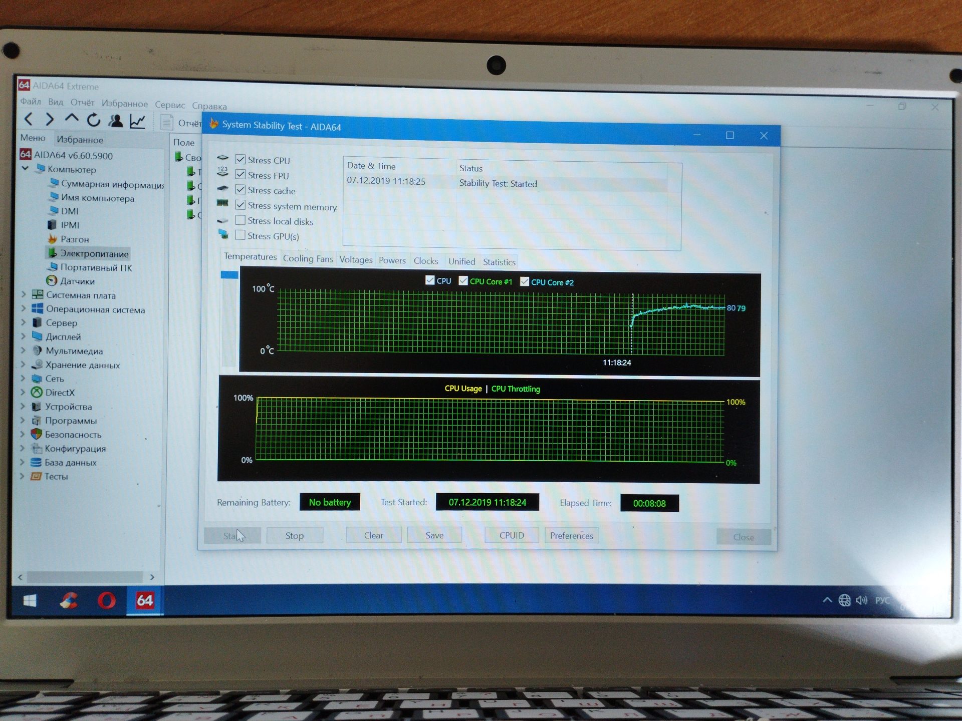Screen dimensions: 962x721
Task: Expand Системная плата node
Action: (23, 294)
